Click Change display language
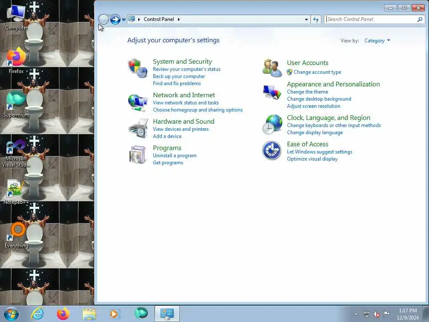This screenshot has width=429, height=322. [315, 132]
